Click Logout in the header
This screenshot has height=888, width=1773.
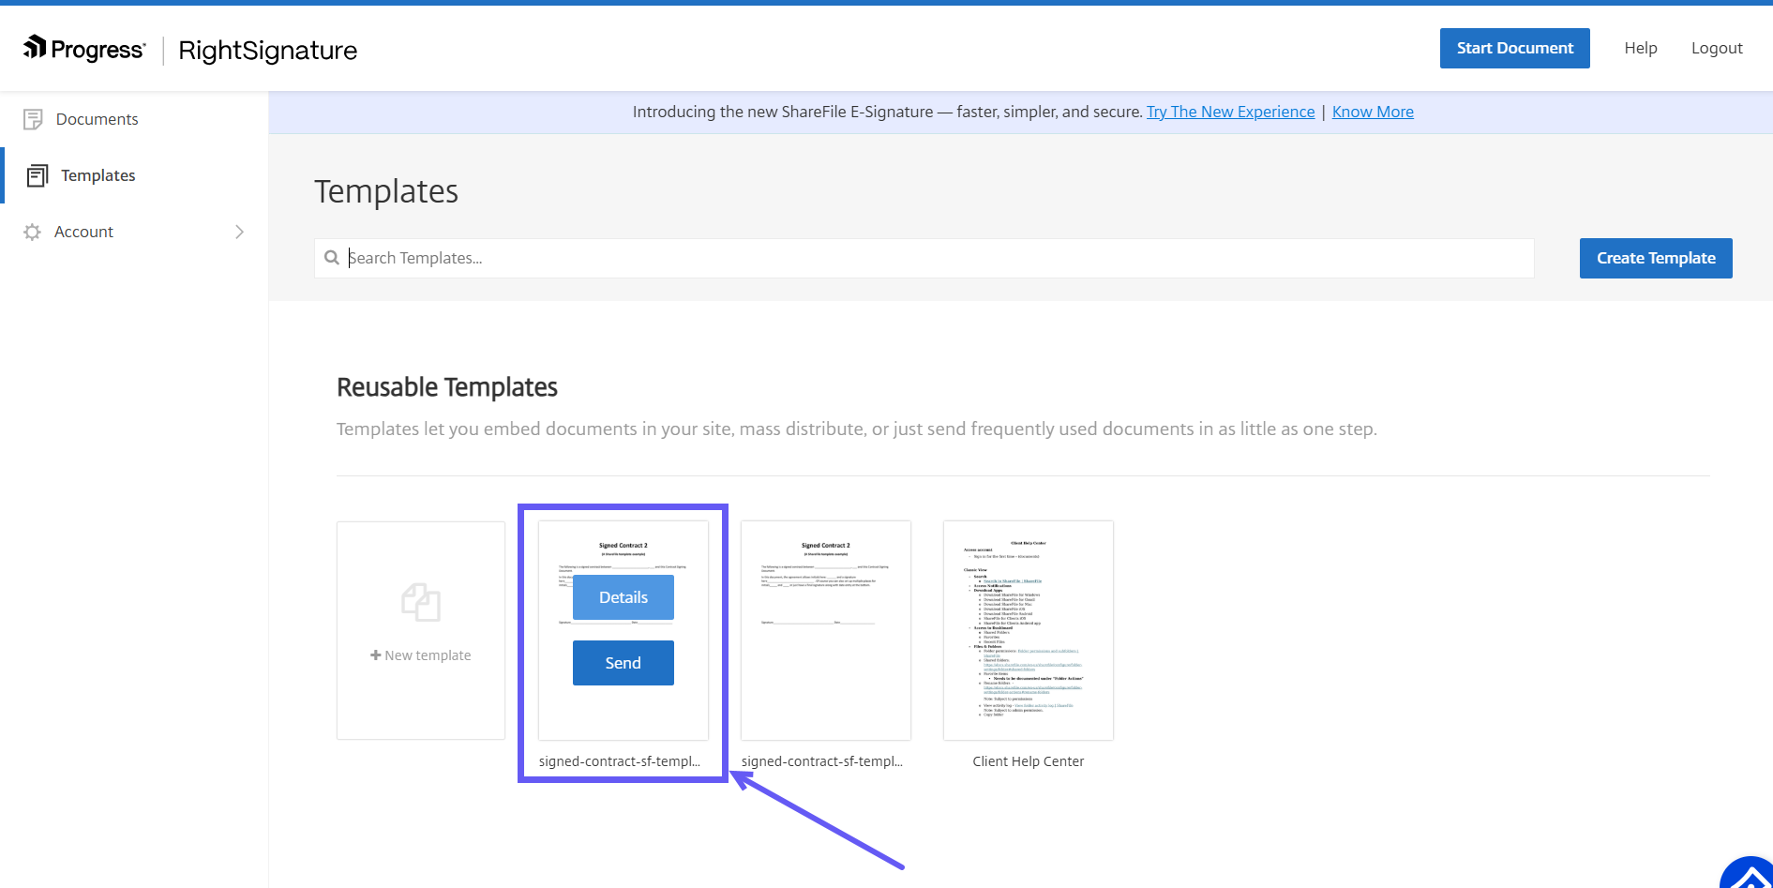point(1717,48)
